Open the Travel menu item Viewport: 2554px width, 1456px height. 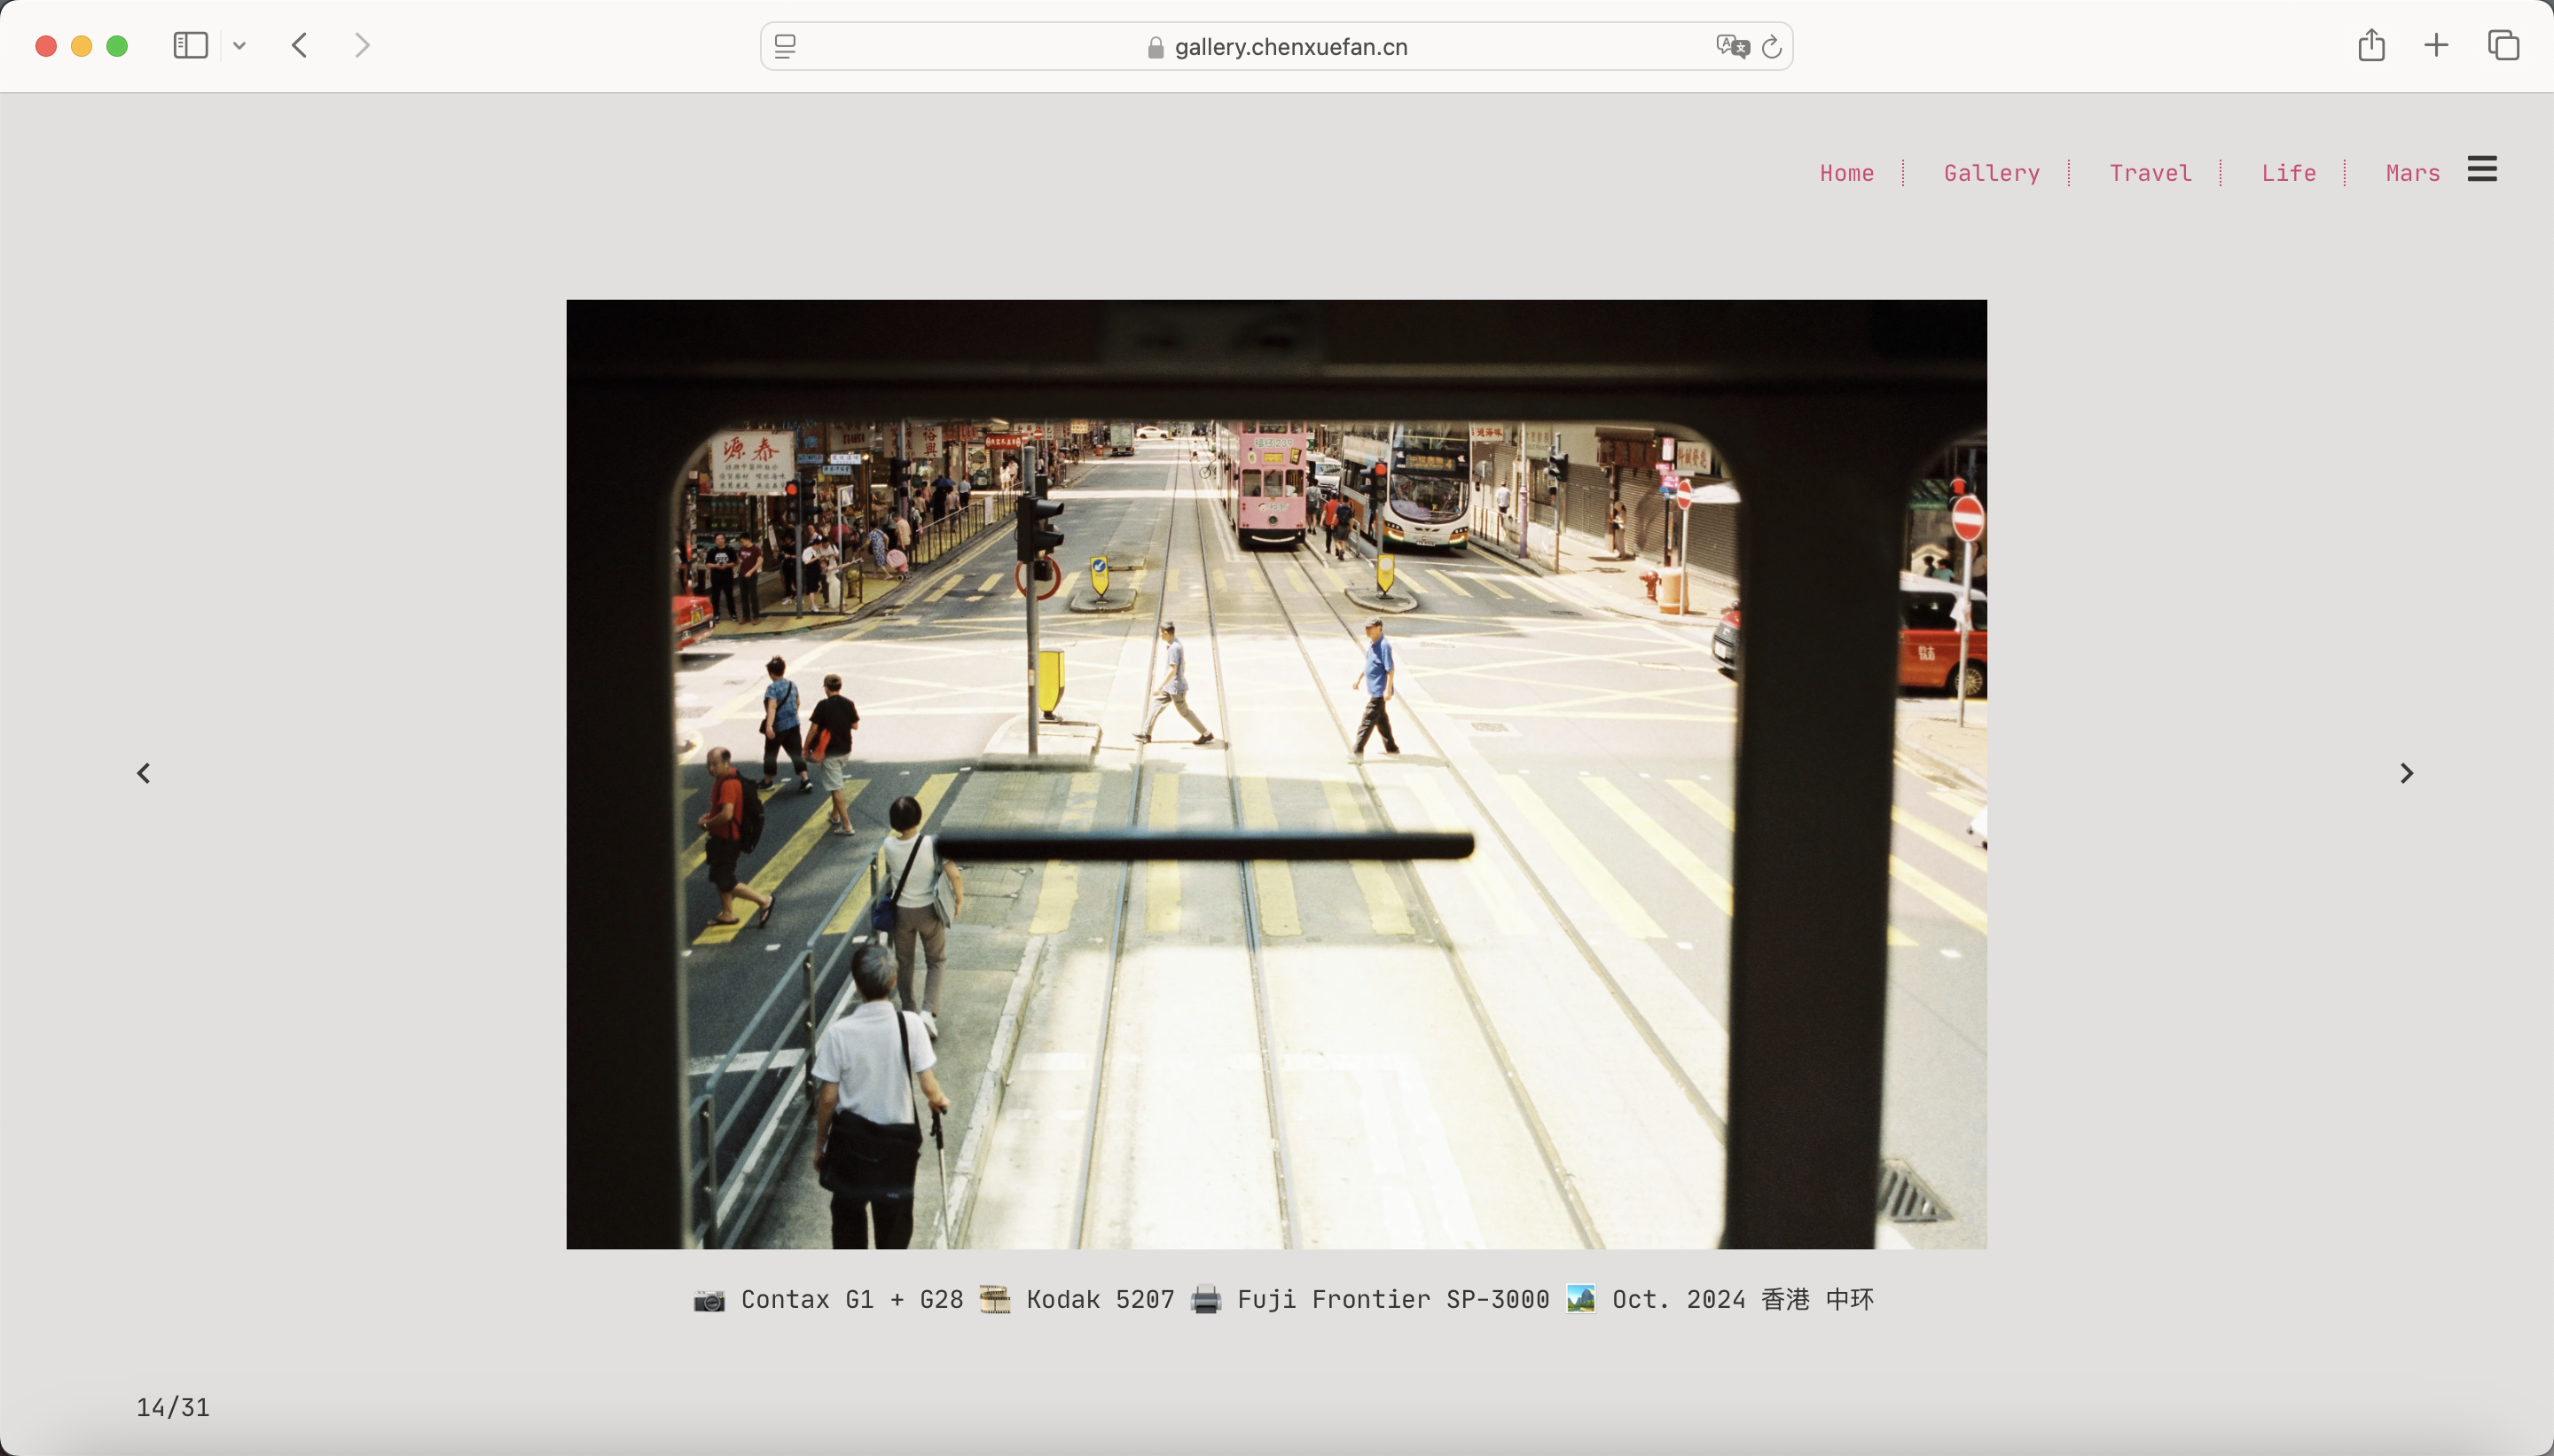[2151, 173]
